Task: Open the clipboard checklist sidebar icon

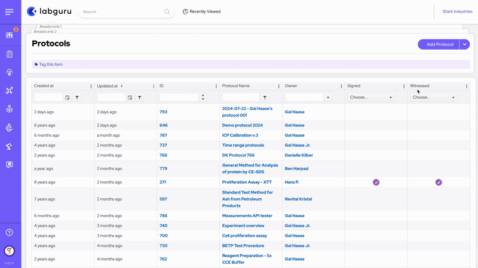Action: pos(10,54)
